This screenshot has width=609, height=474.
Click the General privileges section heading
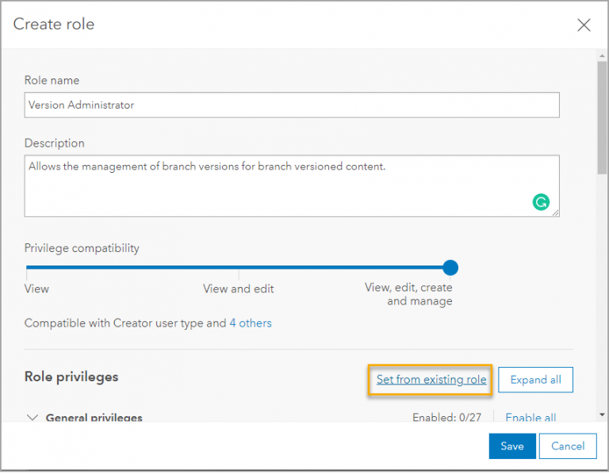(x=94, y=418)
